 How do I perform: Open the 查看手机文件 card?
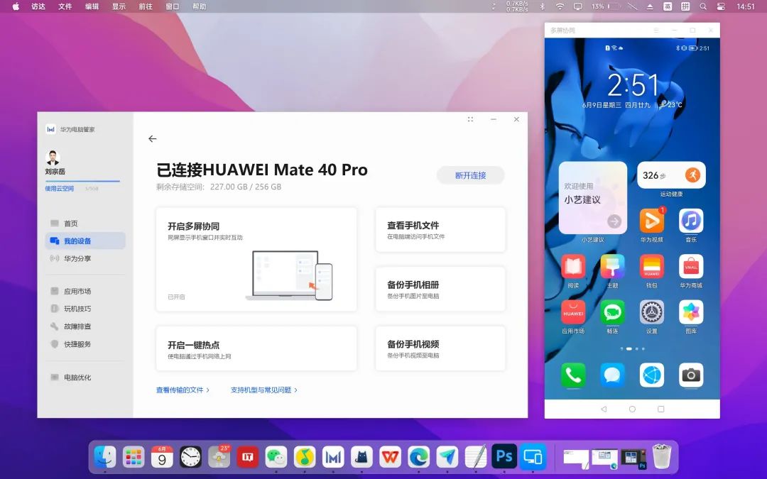pos(440,230)
